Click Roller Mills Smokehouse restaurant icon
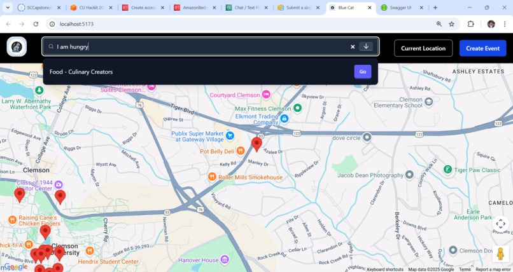Image resolution: width=513 pixels, height=272 pixels. 212,177
